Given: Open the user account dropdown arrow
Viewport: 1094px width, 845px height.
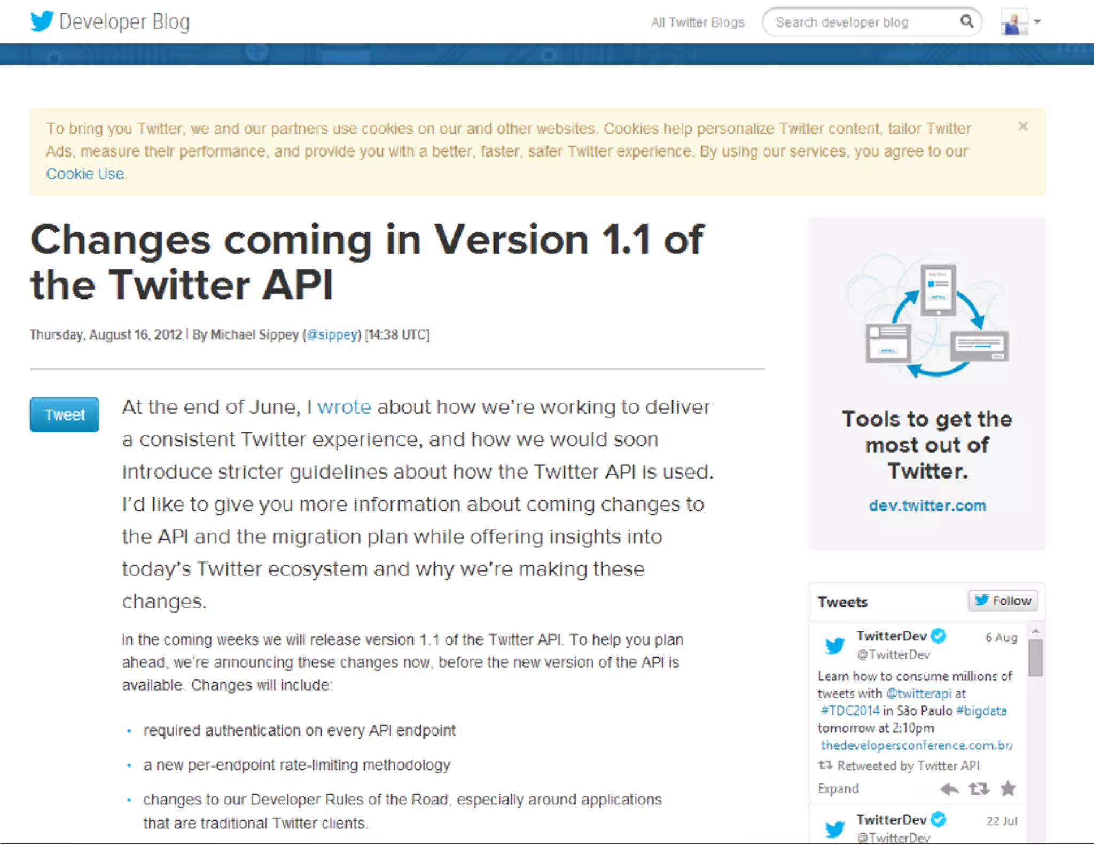Looking at the screenshot, I should [x=1037, y=21].
